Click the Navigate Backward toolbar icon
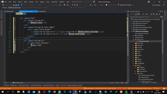 [3, 5]
